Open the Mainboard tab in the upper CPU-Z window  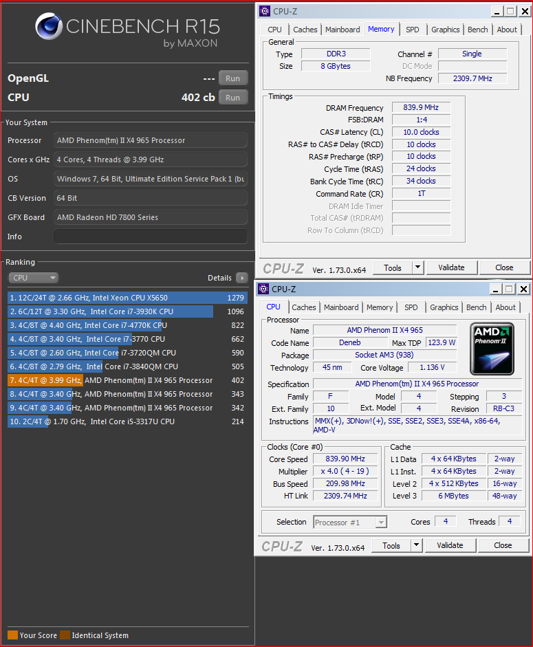click(x=342, y=30)
